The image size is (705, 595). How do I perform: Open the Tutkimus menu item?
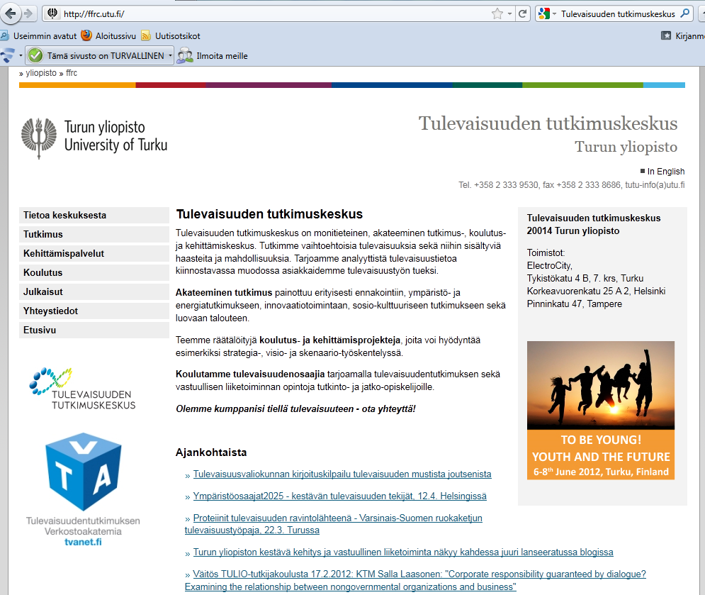(x=94, y=234)
